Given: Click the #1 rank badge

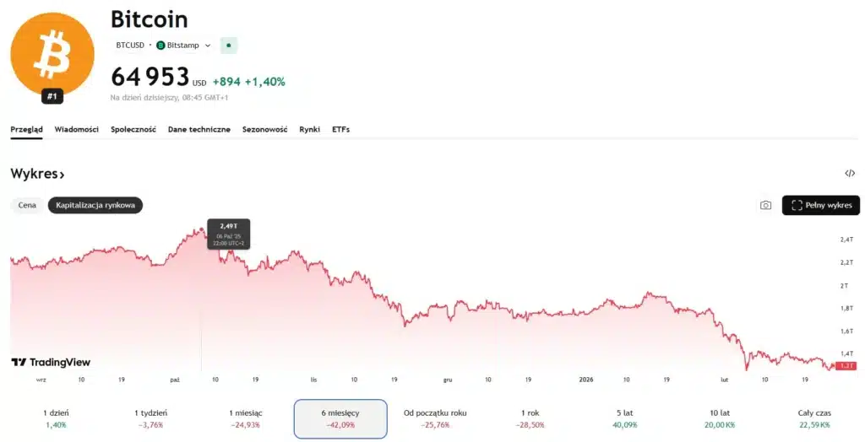Looking at the screenshot, I should coord(52,97).
